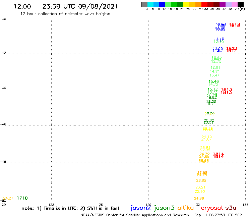The width and height of the screenshot is (248, 218).
Task: Click the wave height value 13.47
Action: point(214,75)
